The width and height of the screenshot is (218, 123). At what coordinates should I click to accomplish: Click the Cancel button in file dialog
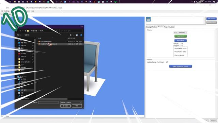click(x=77, y=106)
